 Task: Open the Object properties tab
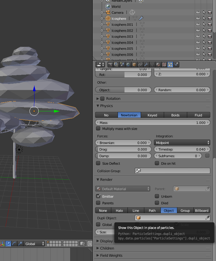(x=134, y=64)
